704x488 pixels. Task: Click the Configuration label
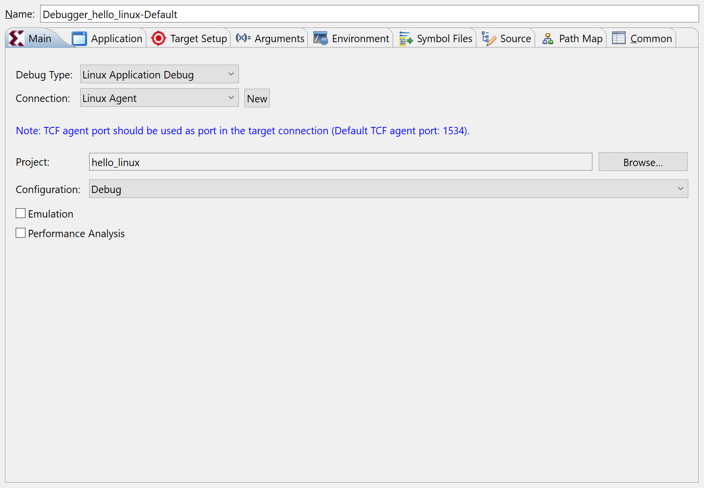coord(48,189)
